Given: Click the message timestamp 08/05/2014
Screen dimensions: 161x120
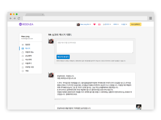Looking at the screenshot, I should click(60, 99).
